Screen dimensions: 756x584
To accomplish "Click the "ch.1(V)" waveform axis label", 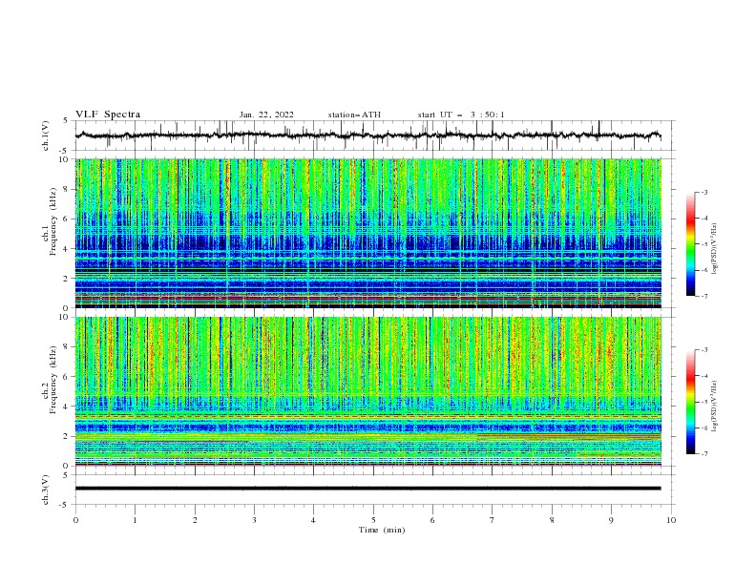I will click(x=46, y=136).
